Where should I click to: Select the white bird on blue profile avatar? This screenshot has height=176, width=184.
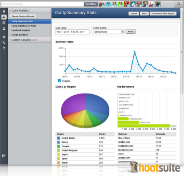[133, 4]
